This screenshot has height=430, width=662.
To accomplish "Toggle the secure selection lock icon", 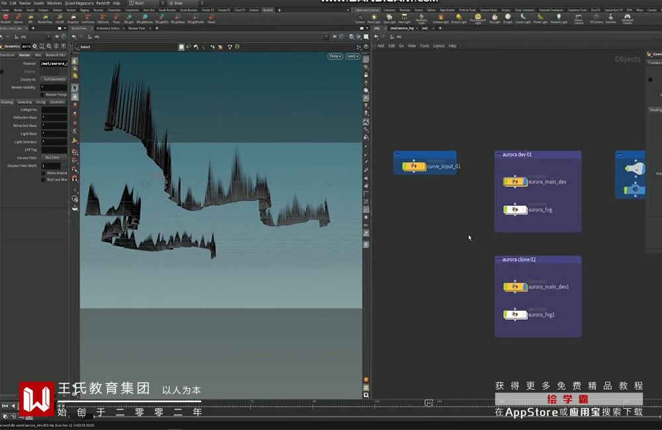I will tap(75, 97).
